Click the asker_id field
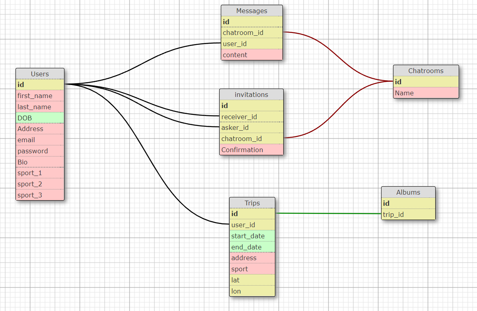 [251, 127]
